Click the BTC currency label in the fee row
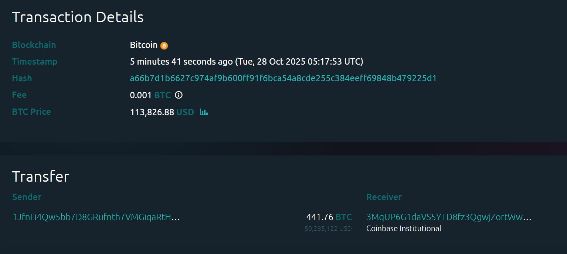Screen dimensions: 567x254 (162, 95)
